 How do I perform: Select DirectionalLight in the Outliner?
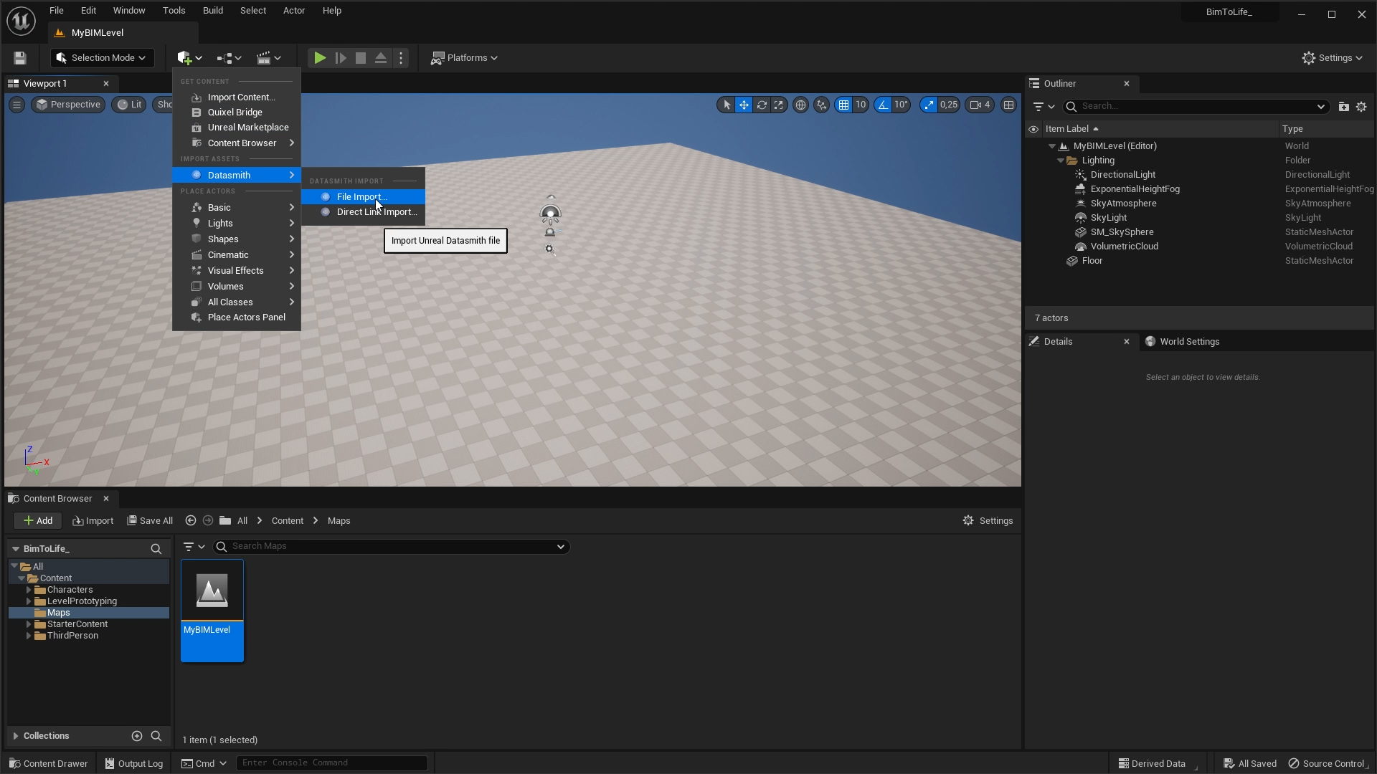tap(1122, 175)
